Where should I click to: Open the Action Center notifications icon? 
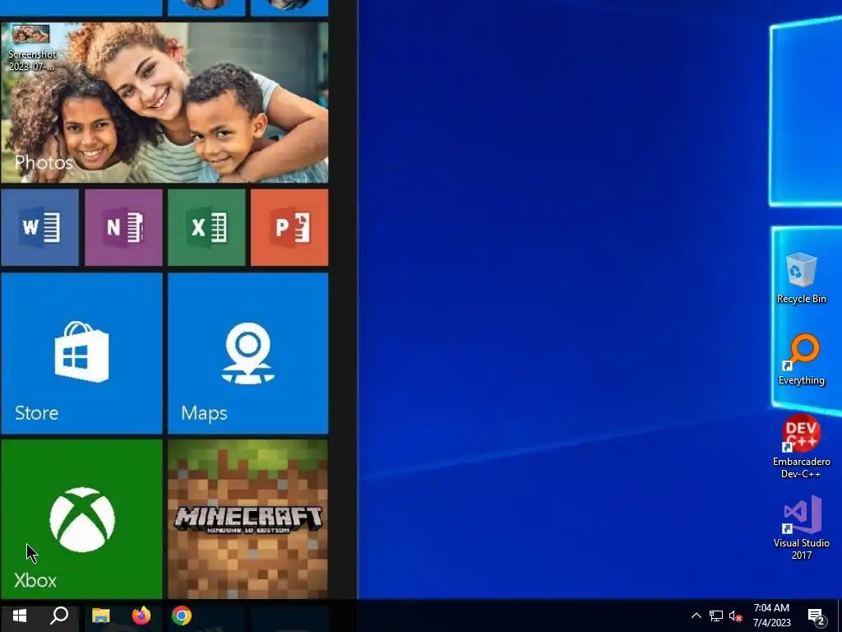point(817,616)
